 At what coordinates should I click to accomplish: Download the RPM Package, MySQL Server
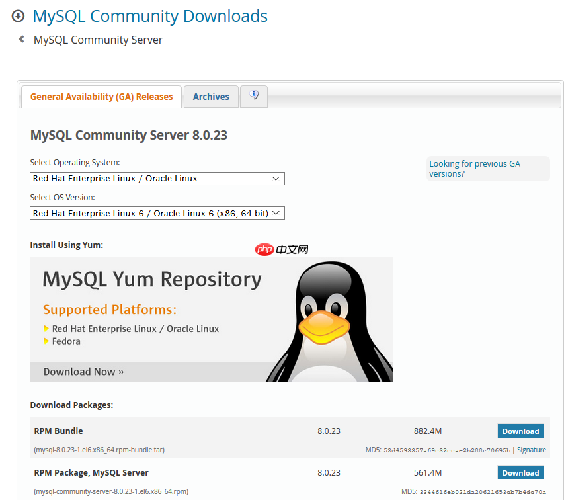click(520, 472)
